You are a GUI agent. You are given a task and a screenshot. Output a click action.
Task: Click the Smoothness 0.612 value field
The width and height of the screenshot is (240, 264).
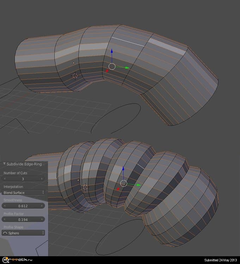click(x=23, y=206)
